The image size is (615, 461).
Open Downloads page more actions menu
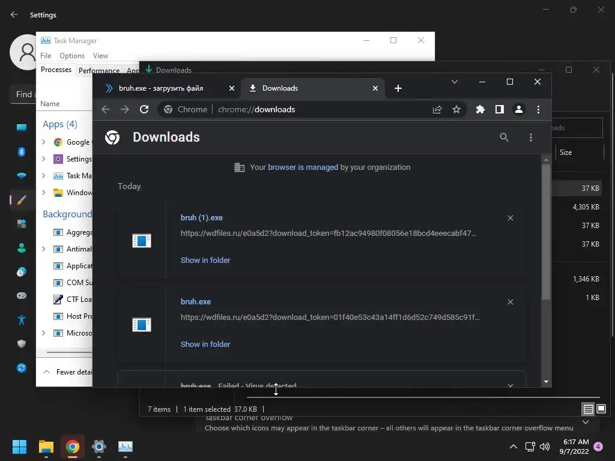coord(531,137)
